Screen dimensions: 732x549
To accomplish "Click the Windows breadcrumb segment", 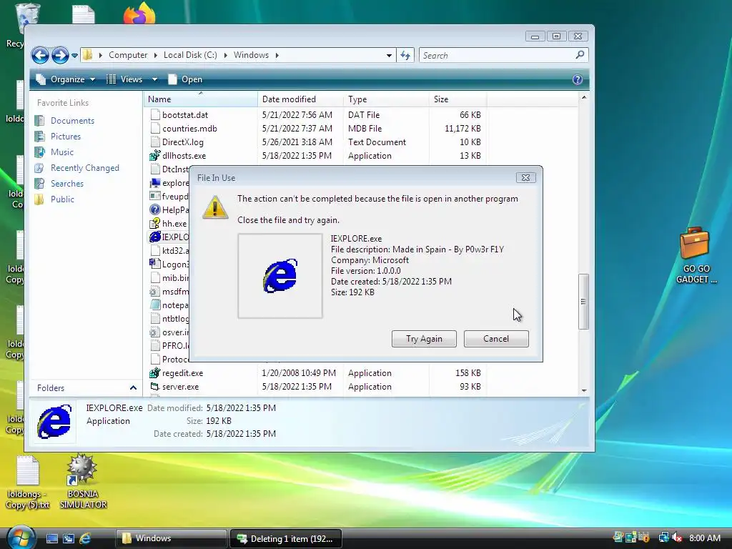I will [251, 55].
